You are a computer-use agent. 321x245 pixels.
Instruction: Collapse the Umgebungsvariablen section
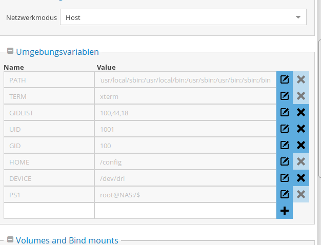tap(10, 51)
